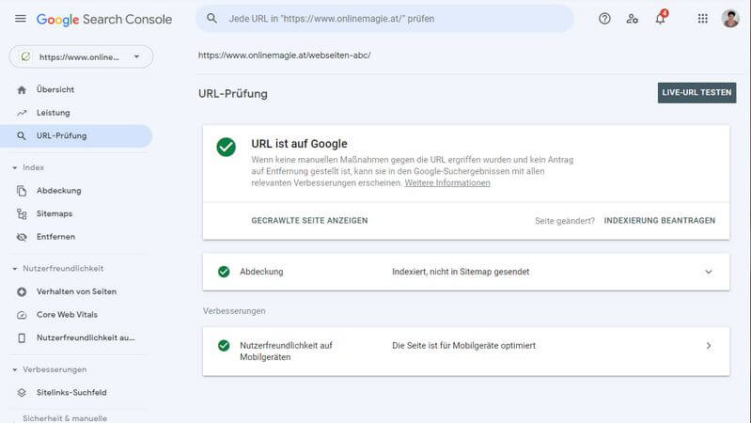Click the gauge icon beside Core Web Vitals
Viewport: 751px width, 423px height.
[x=22, y=315]
